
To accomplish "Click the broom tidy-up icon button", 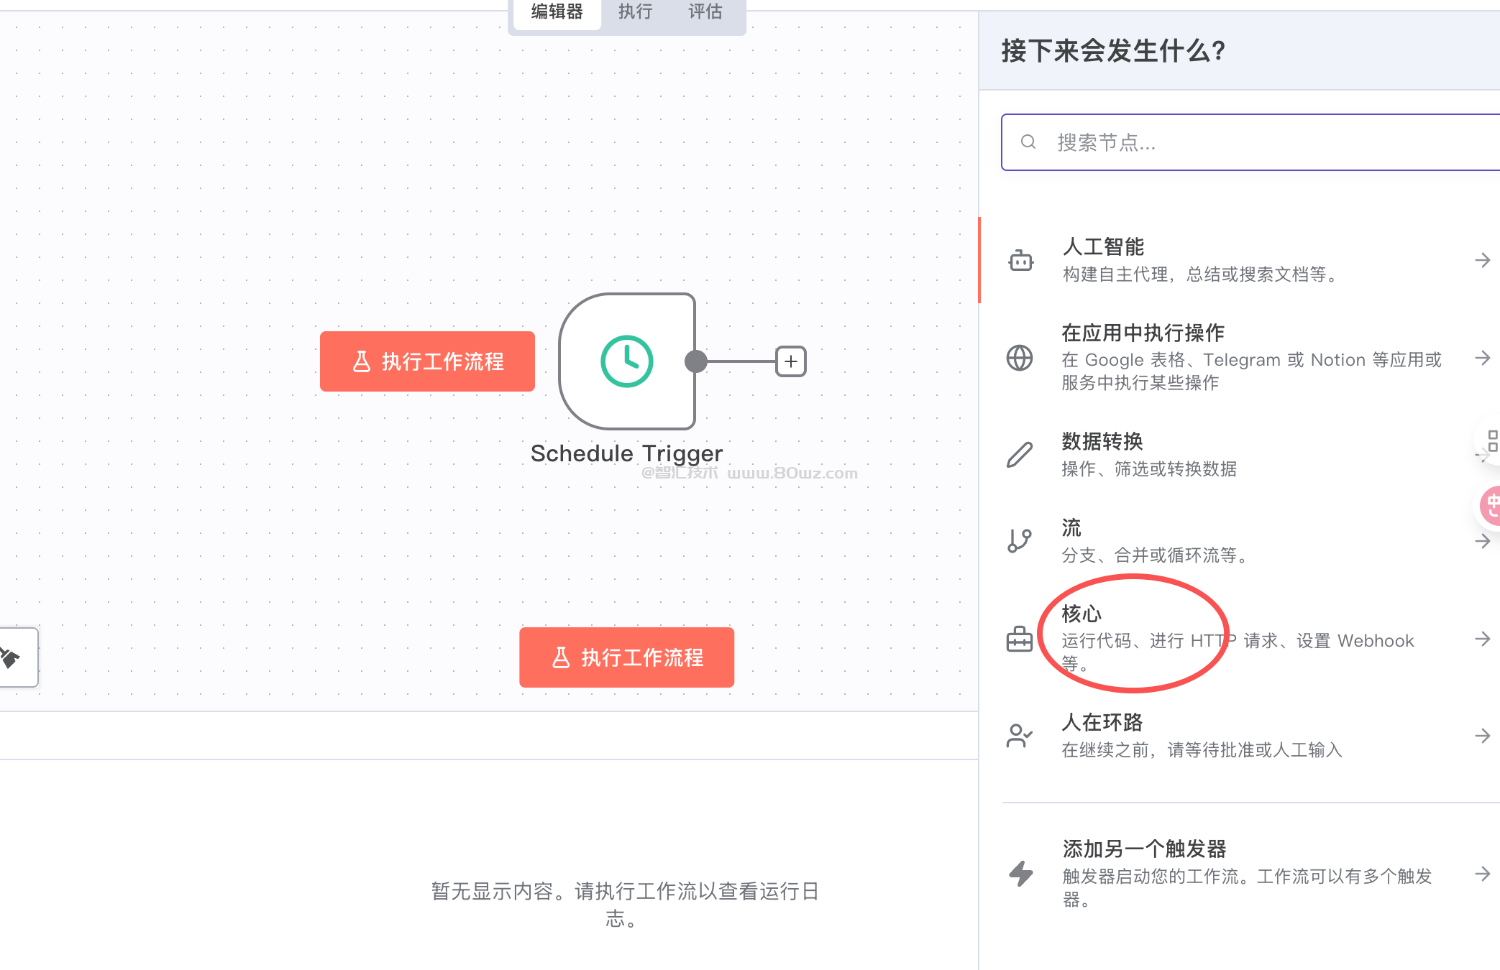I will click(13, 657).
